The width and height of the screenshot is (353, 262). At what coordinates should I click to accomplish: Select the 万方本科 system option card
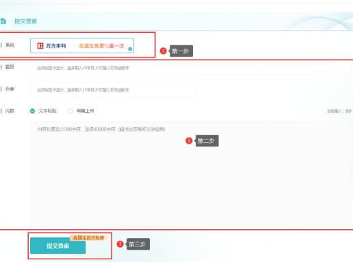82,46
